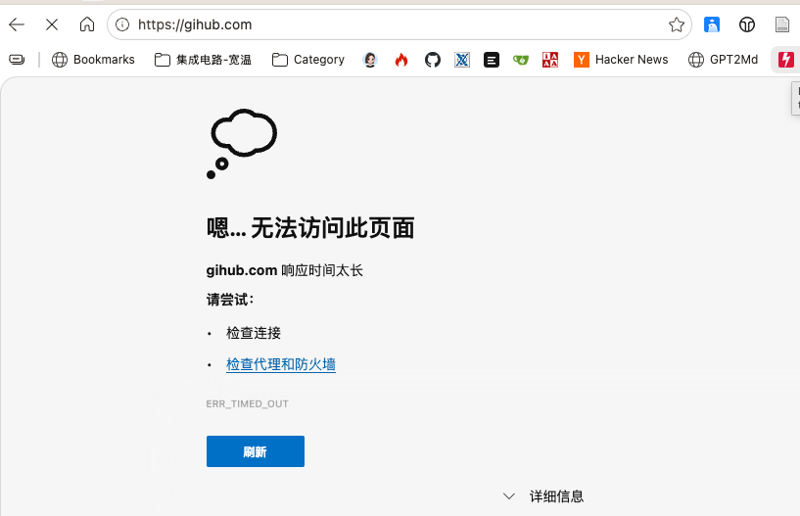Open the green leaf bookmark icon

(521, 60)
